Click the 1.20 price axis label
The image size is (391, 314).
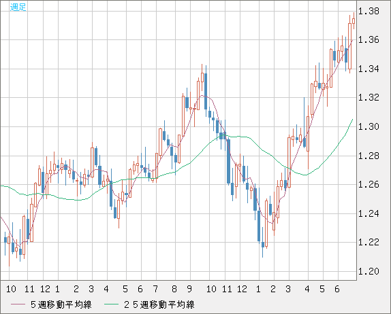(369, 271)
